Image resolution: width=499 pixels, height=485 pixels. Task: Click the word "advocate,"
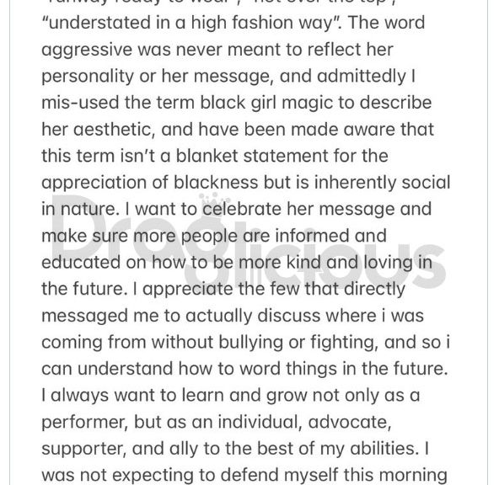[350, 423]
